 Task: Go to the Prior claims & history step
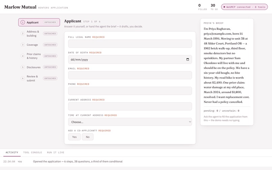[39, 56]
